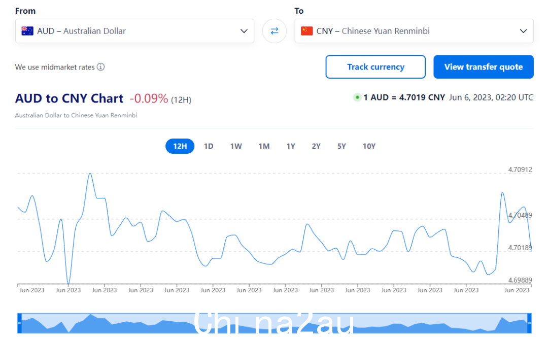
Task: Click the Track currency button
Action: [375, 67]
